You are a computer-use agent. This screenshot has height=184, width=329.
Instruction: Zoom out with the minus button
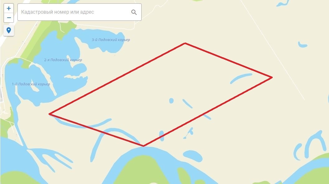9,18
